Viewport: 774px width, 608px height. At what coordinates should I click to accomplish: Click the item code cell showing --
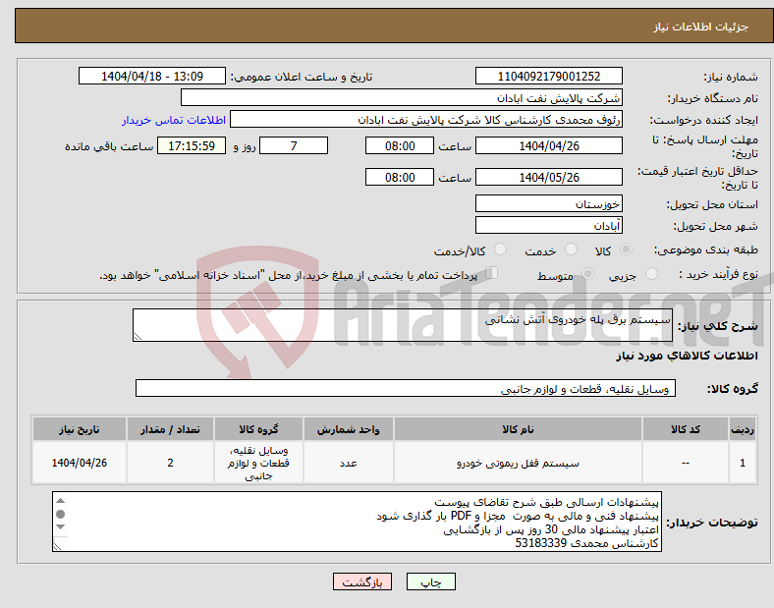coord(686,463)
